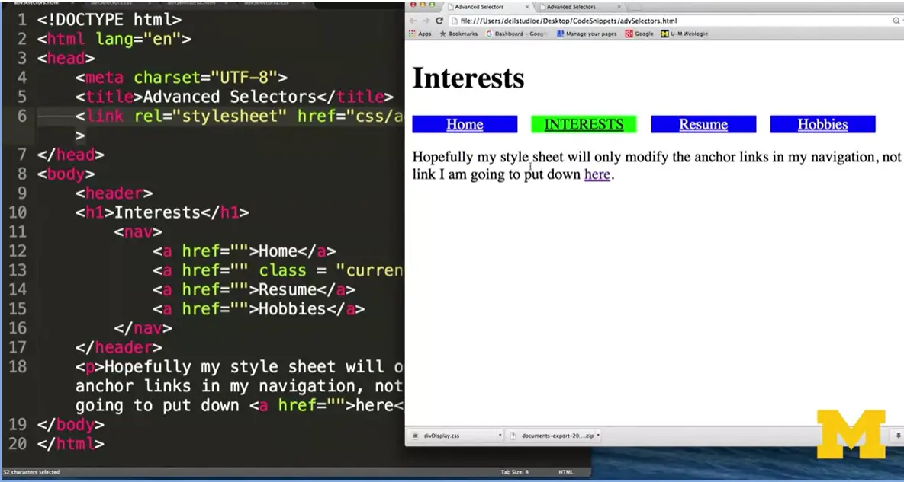The width and height of the screenshot is (904, 482).
Task: Click the show all downloads arrow icon
Action: (898, 436)
